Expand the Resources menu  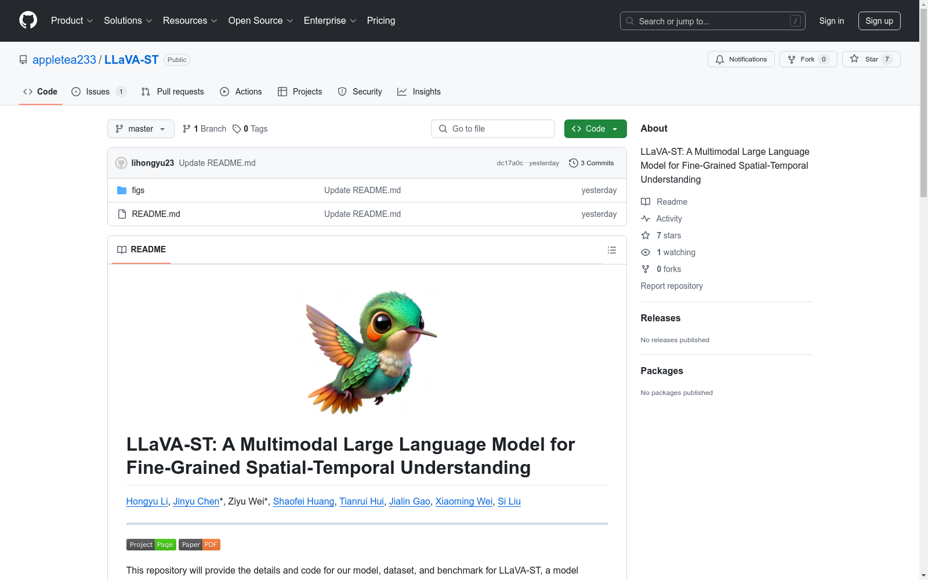tap(190, 21)
